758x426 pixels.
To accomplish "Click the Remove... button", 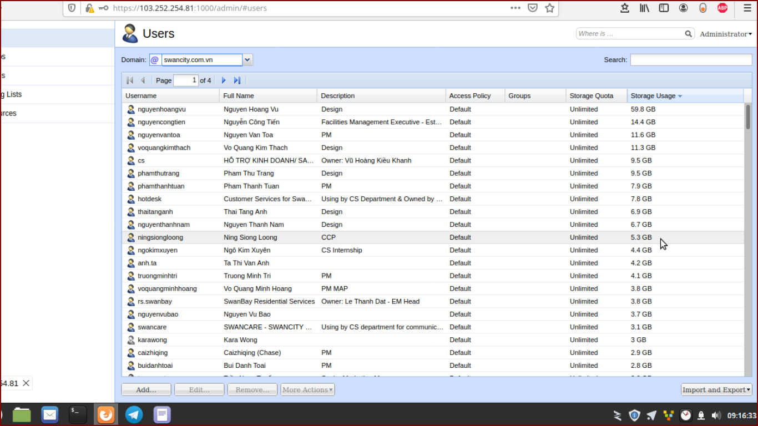I will tap(252, 390).
